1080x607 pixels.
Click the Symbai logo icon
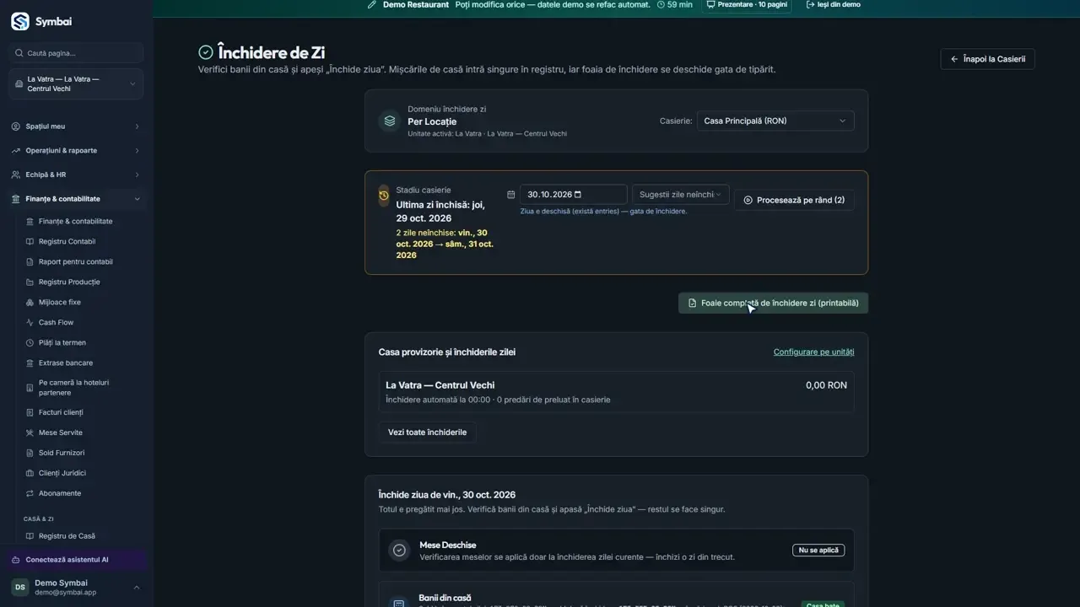[x=20, y=22]
